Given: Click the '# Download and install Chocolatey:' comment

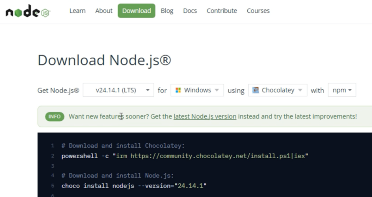Looking at the screenshot, I should [123, 146].
